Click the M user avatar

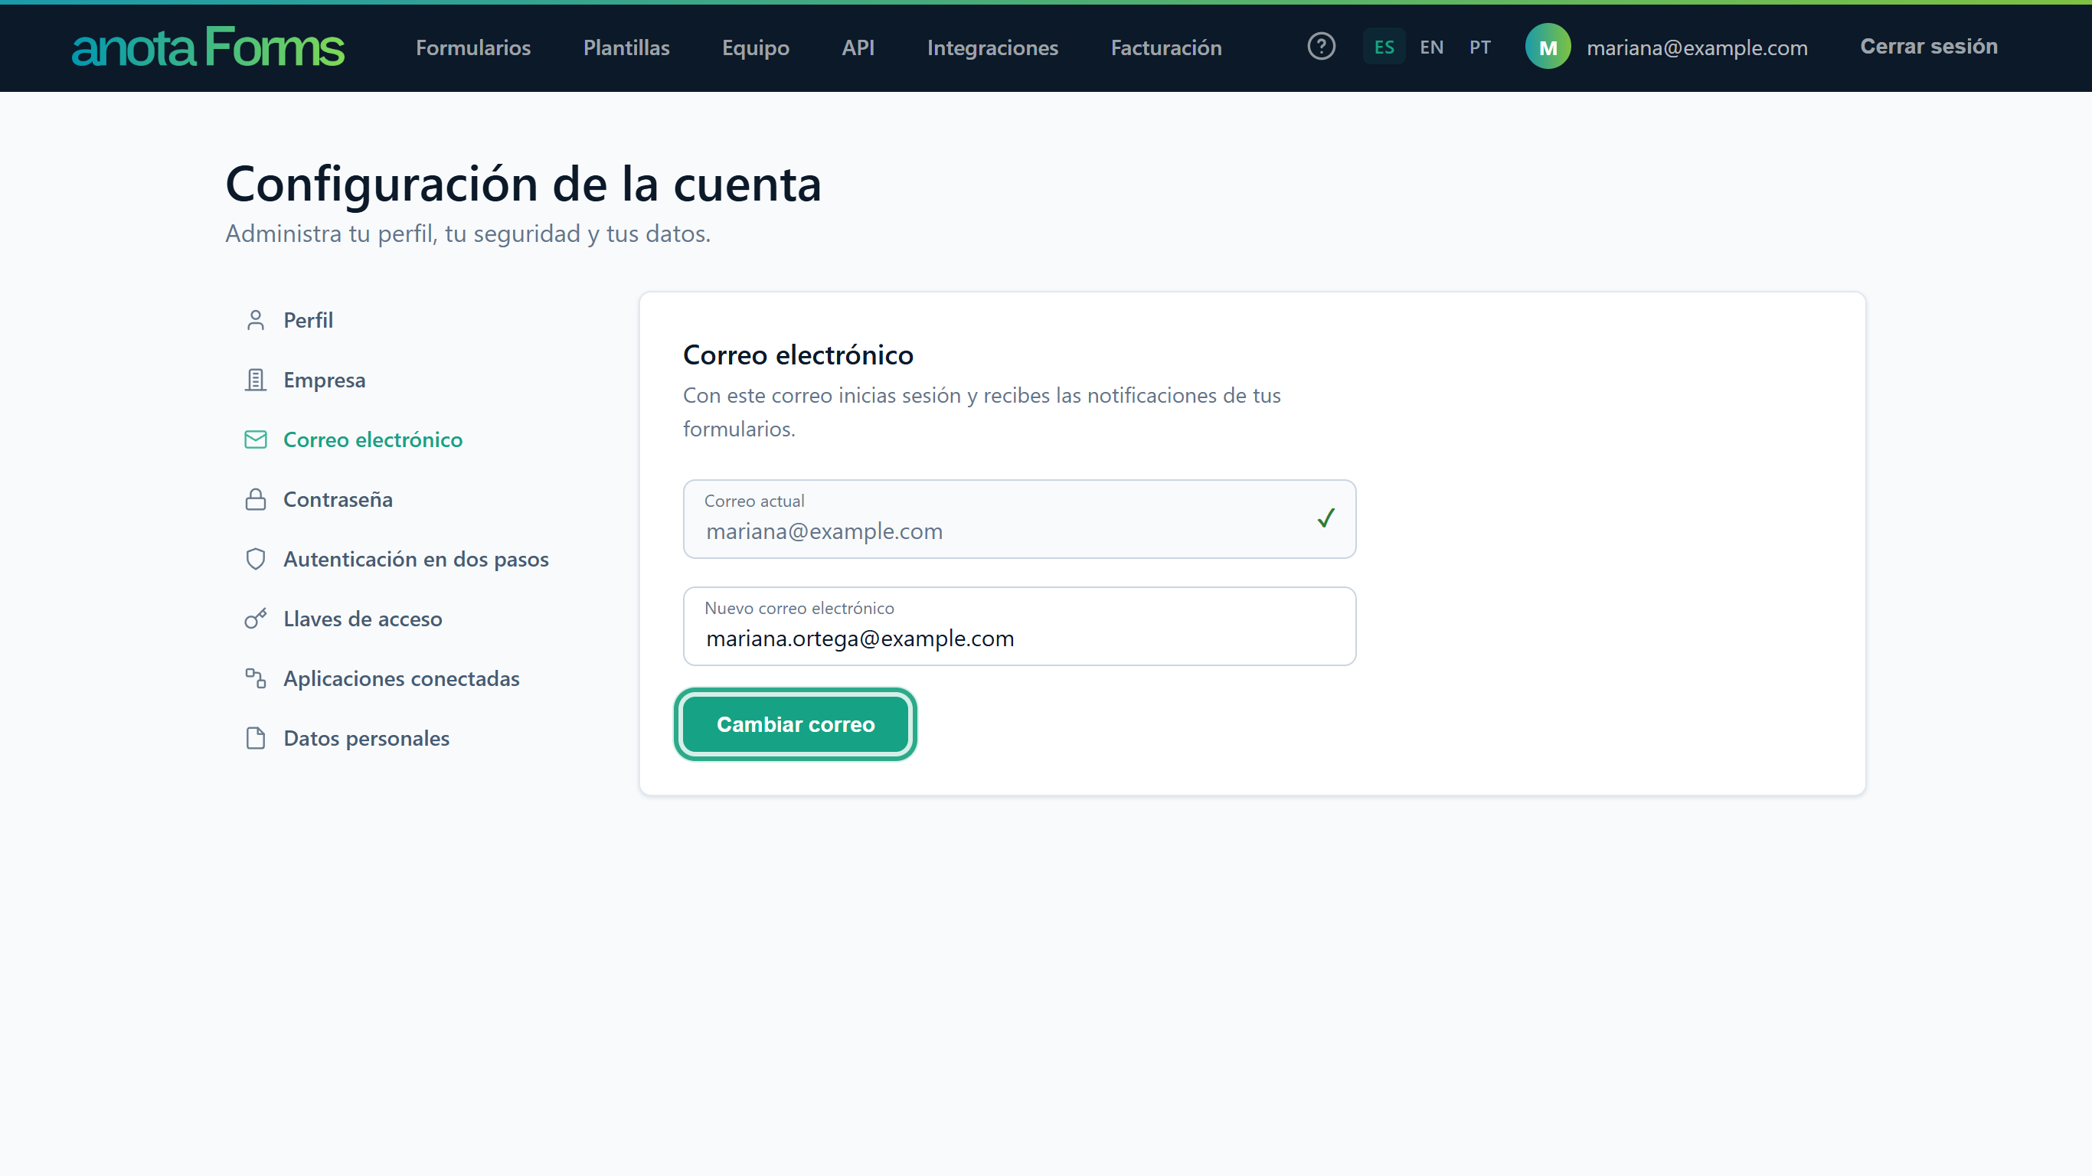1547,47
